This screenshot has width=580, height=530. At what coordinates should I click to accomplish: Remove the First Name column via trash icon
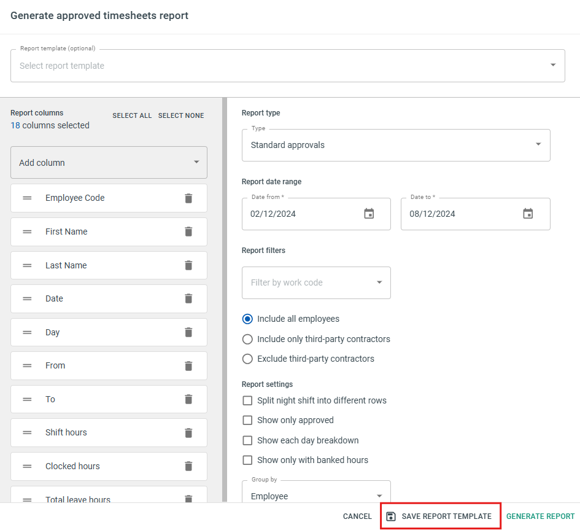click(x=188, y=232)
